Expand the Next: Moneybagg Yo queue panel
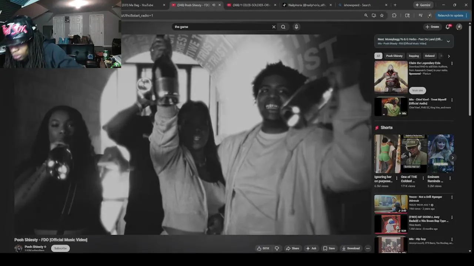474x266 pixels. tap(448, 41)
